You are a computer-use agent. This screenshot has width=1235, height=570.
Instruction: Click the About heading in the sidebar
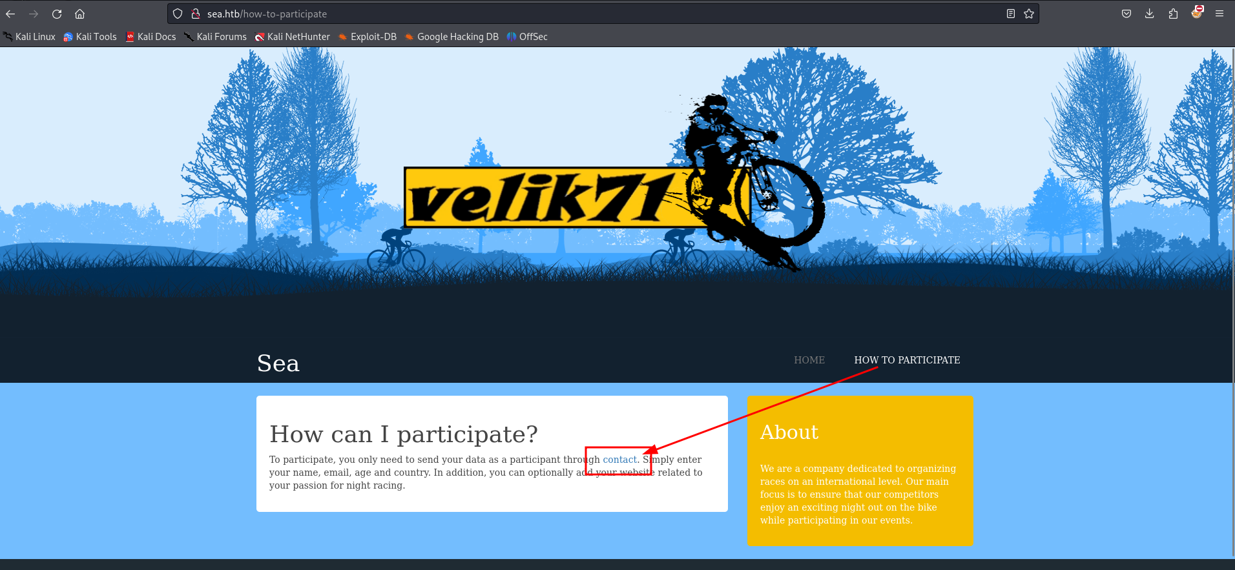[789, 432]
